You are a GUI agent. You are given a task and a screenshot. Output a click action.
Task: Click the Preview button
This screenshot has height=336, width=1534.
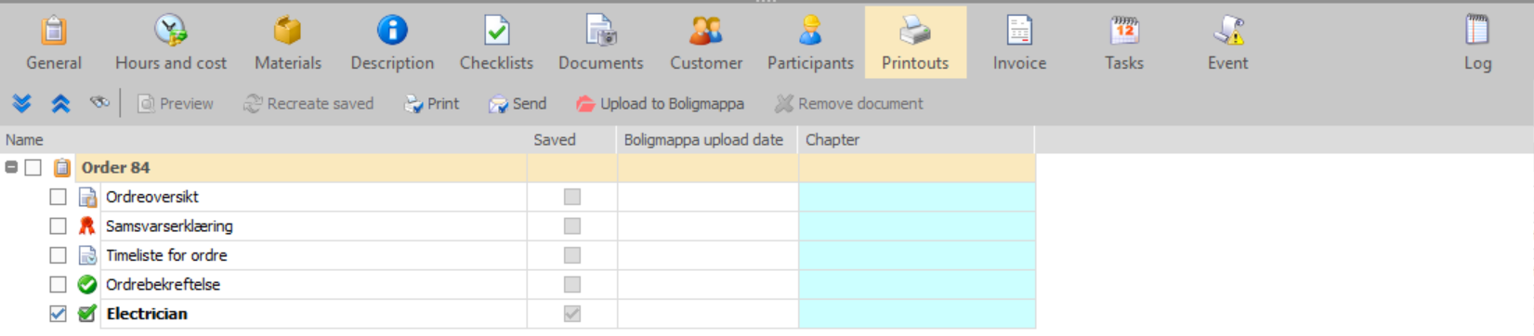[175, 104]
